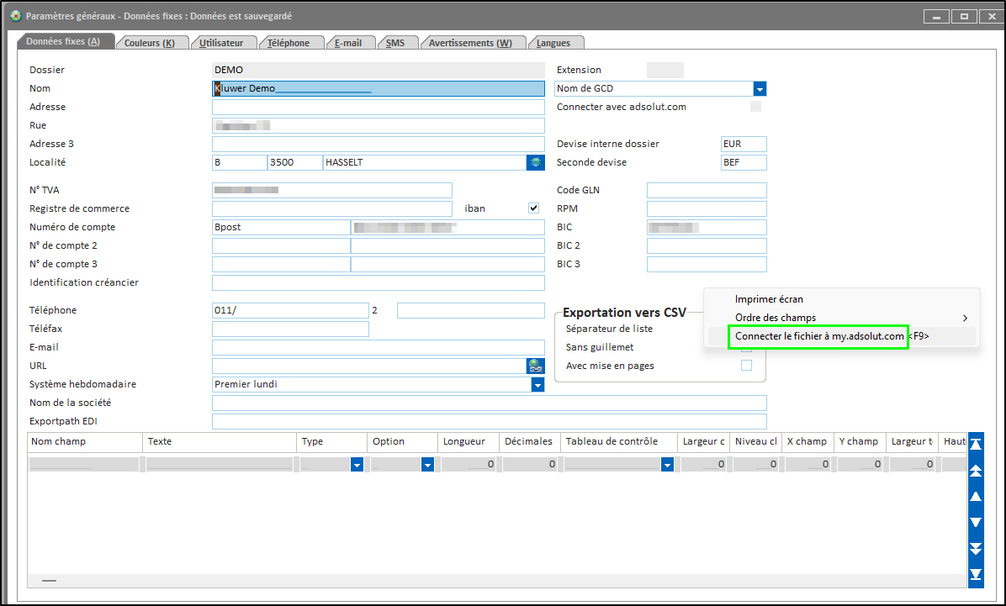Screen dimensions: 1006x606
Task: Go to next record with single down arrow
Action: 976,522
